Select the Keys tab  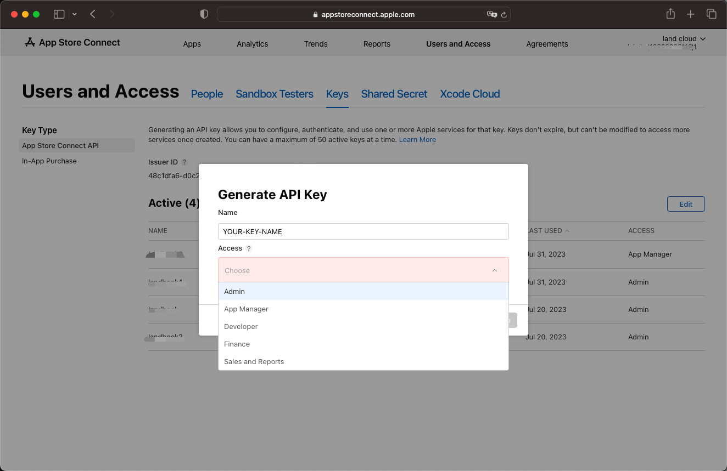tap(337, 94)
